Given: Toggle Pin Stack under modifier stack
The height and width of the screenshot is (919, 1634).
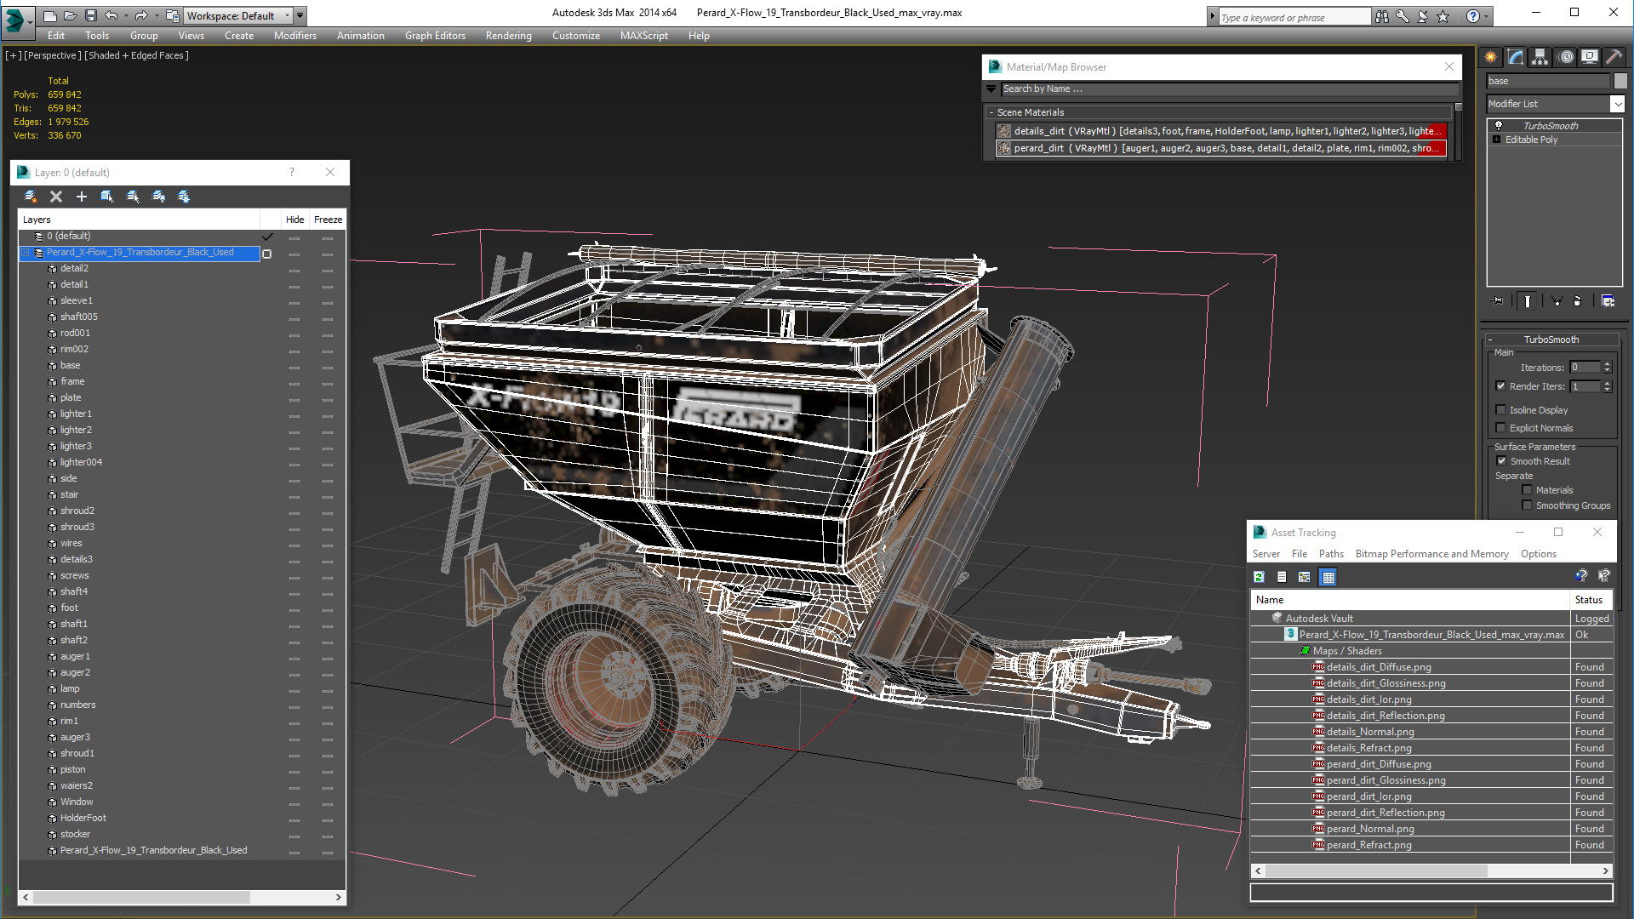Looking at the screenshot, I should (x=1498, y=300).
